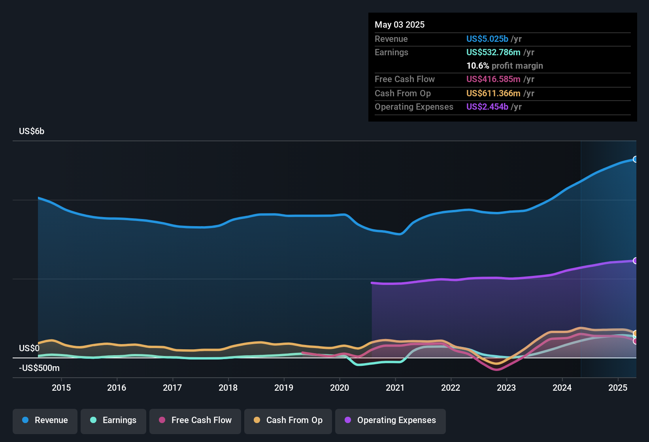
Task: Click the US$0 y-axis label
Action: [29, 348]
